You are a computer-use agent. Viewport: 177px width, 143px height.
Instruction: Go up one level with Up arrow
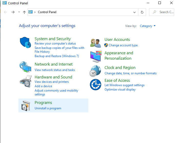(x=24, y=12)
